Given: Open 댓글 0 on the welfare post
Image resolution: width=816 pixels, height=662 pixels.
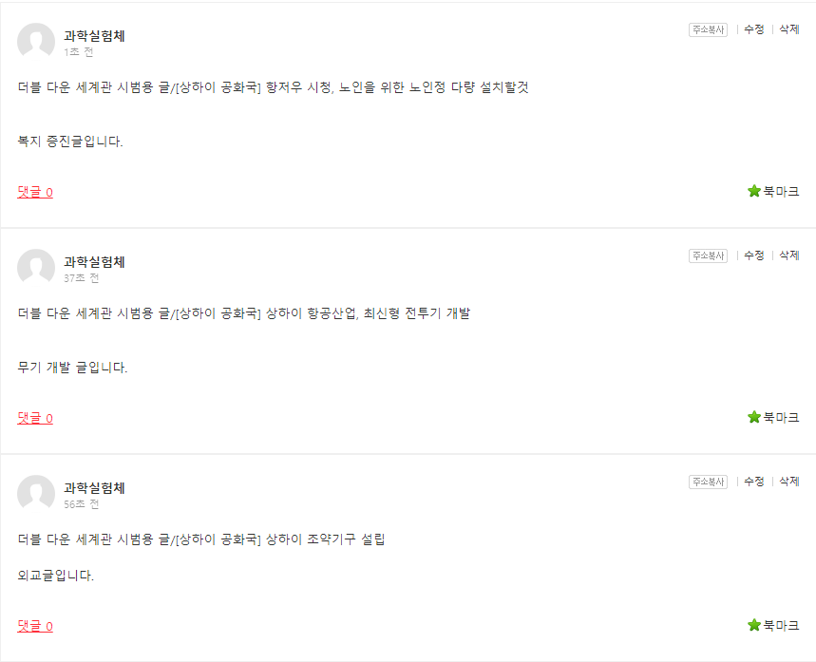Looking at the screenshot, I should 35,192.
